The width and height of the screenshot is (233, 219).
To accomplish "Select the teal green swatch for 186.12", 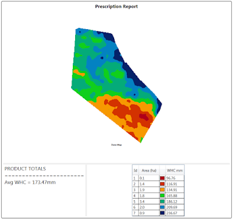I will coord(163,201).
